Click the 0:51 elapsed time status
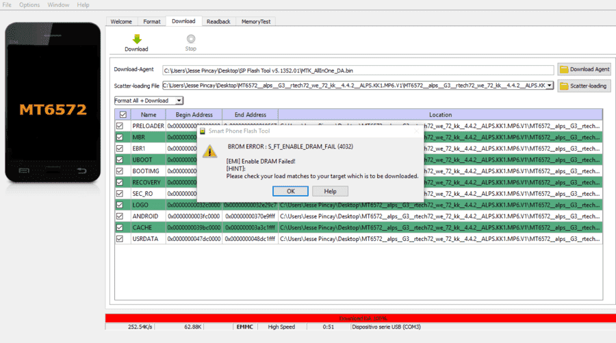 point(329,327)
